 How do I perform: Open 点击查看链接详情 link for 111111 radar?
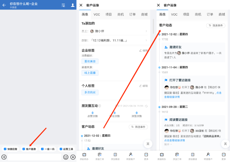(x=172, y=97)
